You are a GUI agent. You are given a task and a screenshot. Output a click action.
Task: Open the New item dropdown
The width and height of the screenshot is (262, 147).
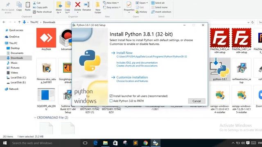pos(111,3)
